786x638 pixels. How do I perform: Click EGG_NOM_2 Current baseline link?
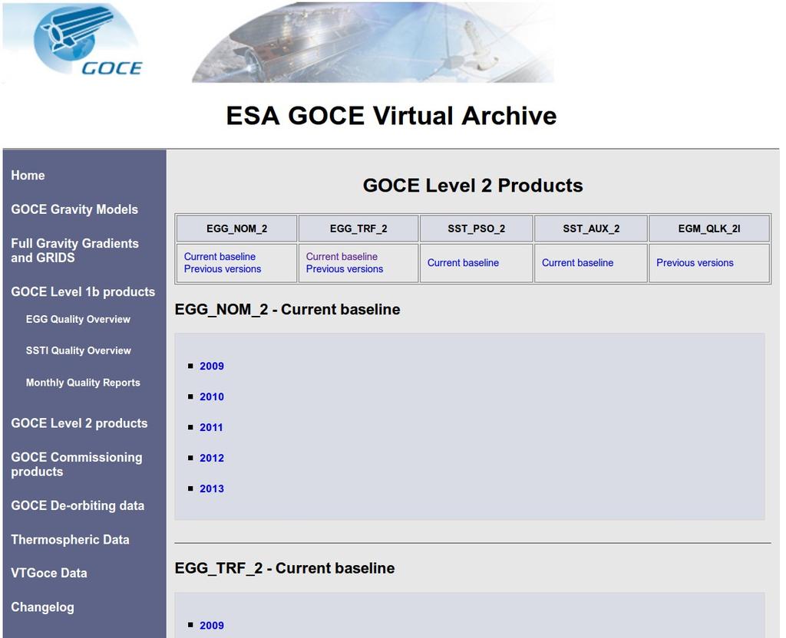point(220,256)
